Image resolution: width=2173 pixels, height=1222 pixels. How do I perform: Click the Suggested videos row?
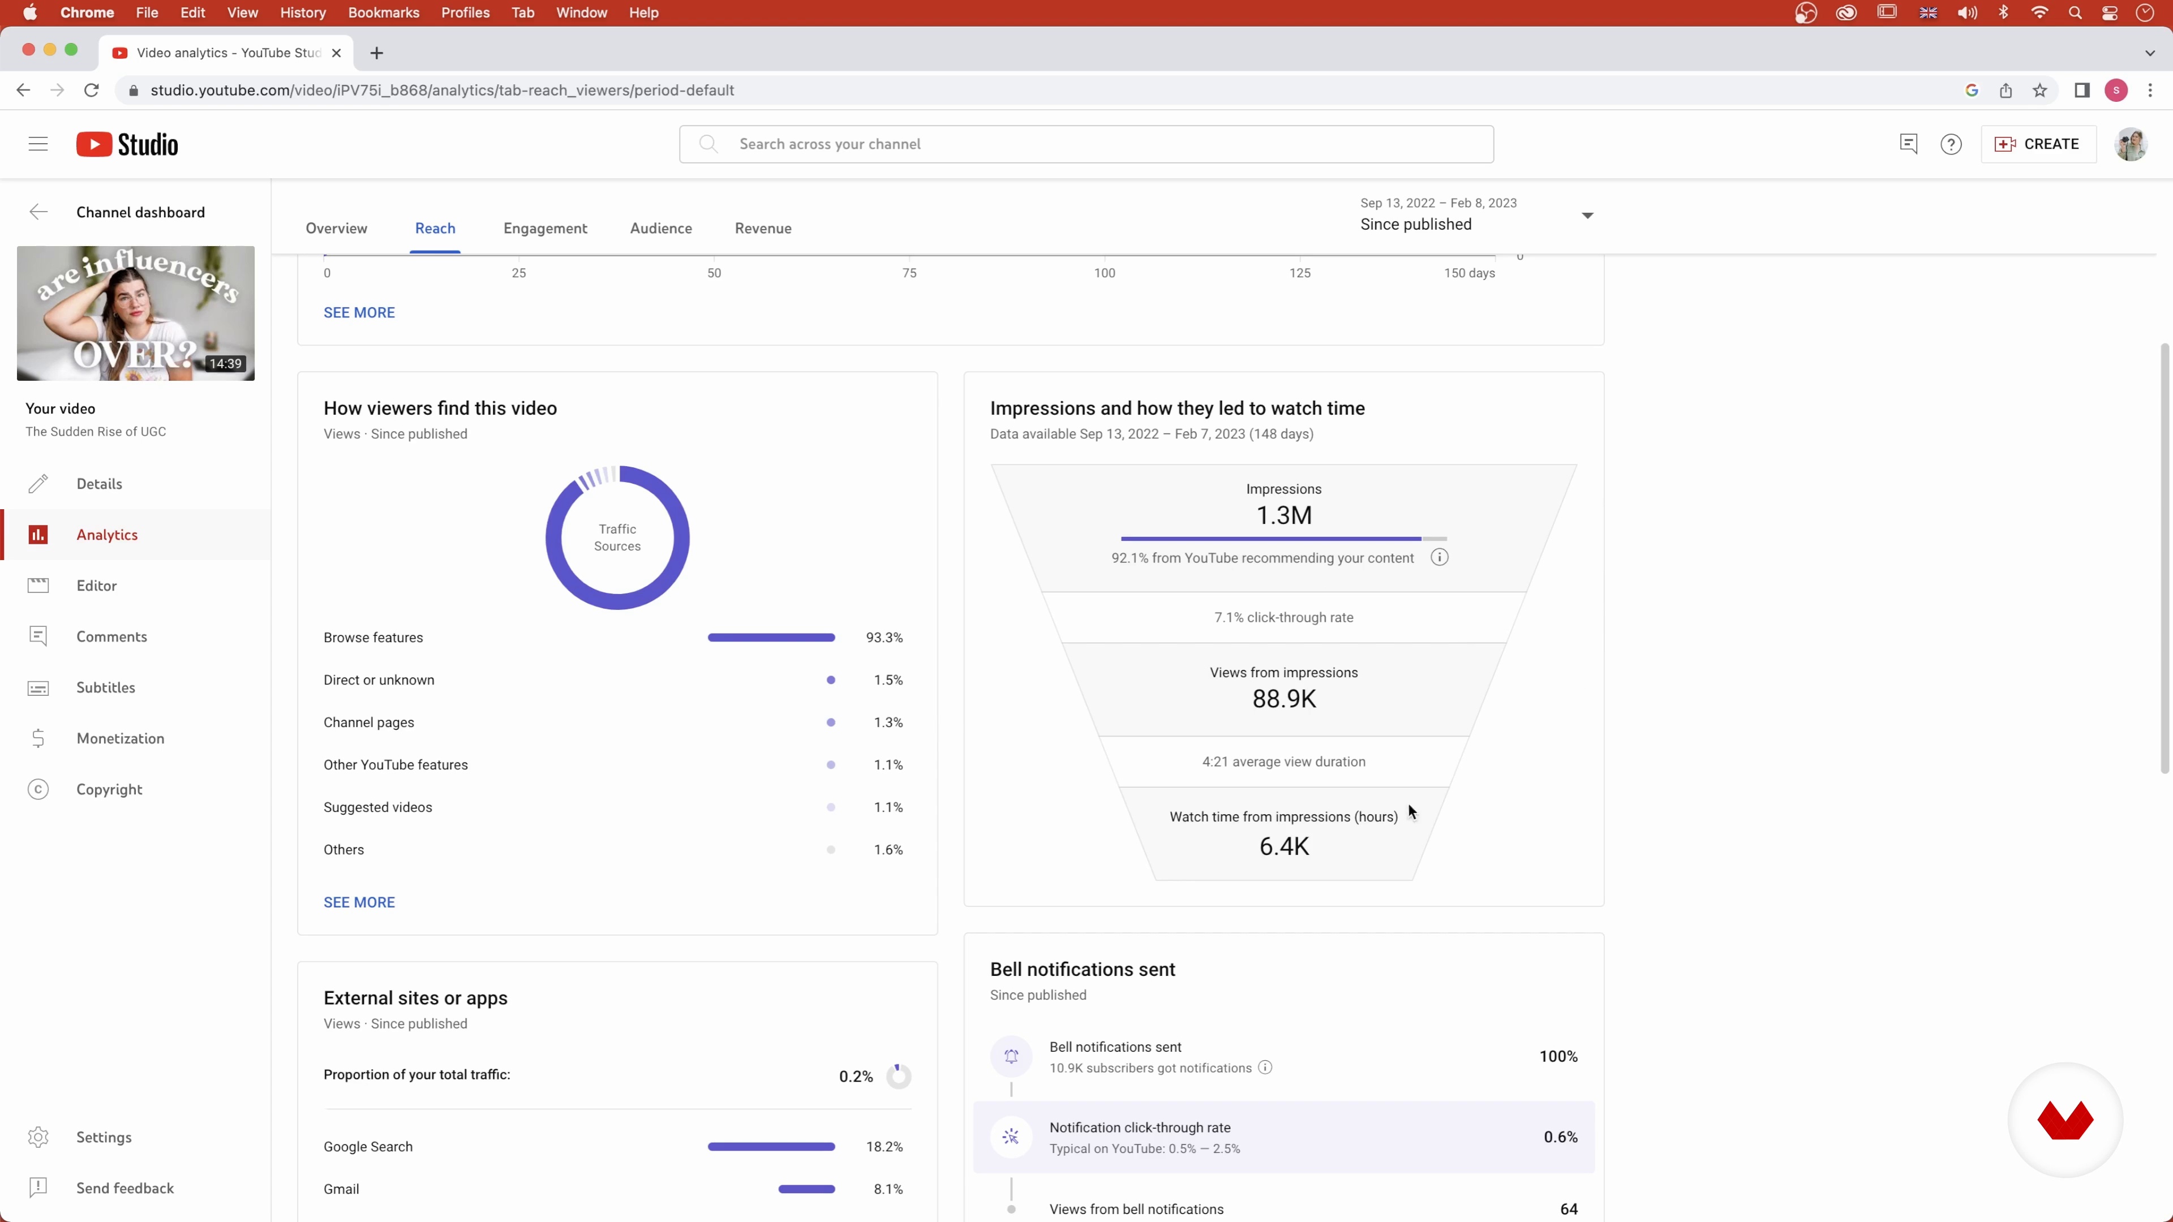(613, 807)
